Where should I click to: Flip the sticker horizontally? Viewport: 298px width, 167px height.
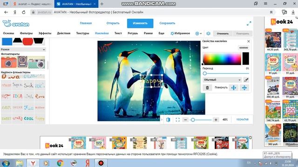[234, 88]
